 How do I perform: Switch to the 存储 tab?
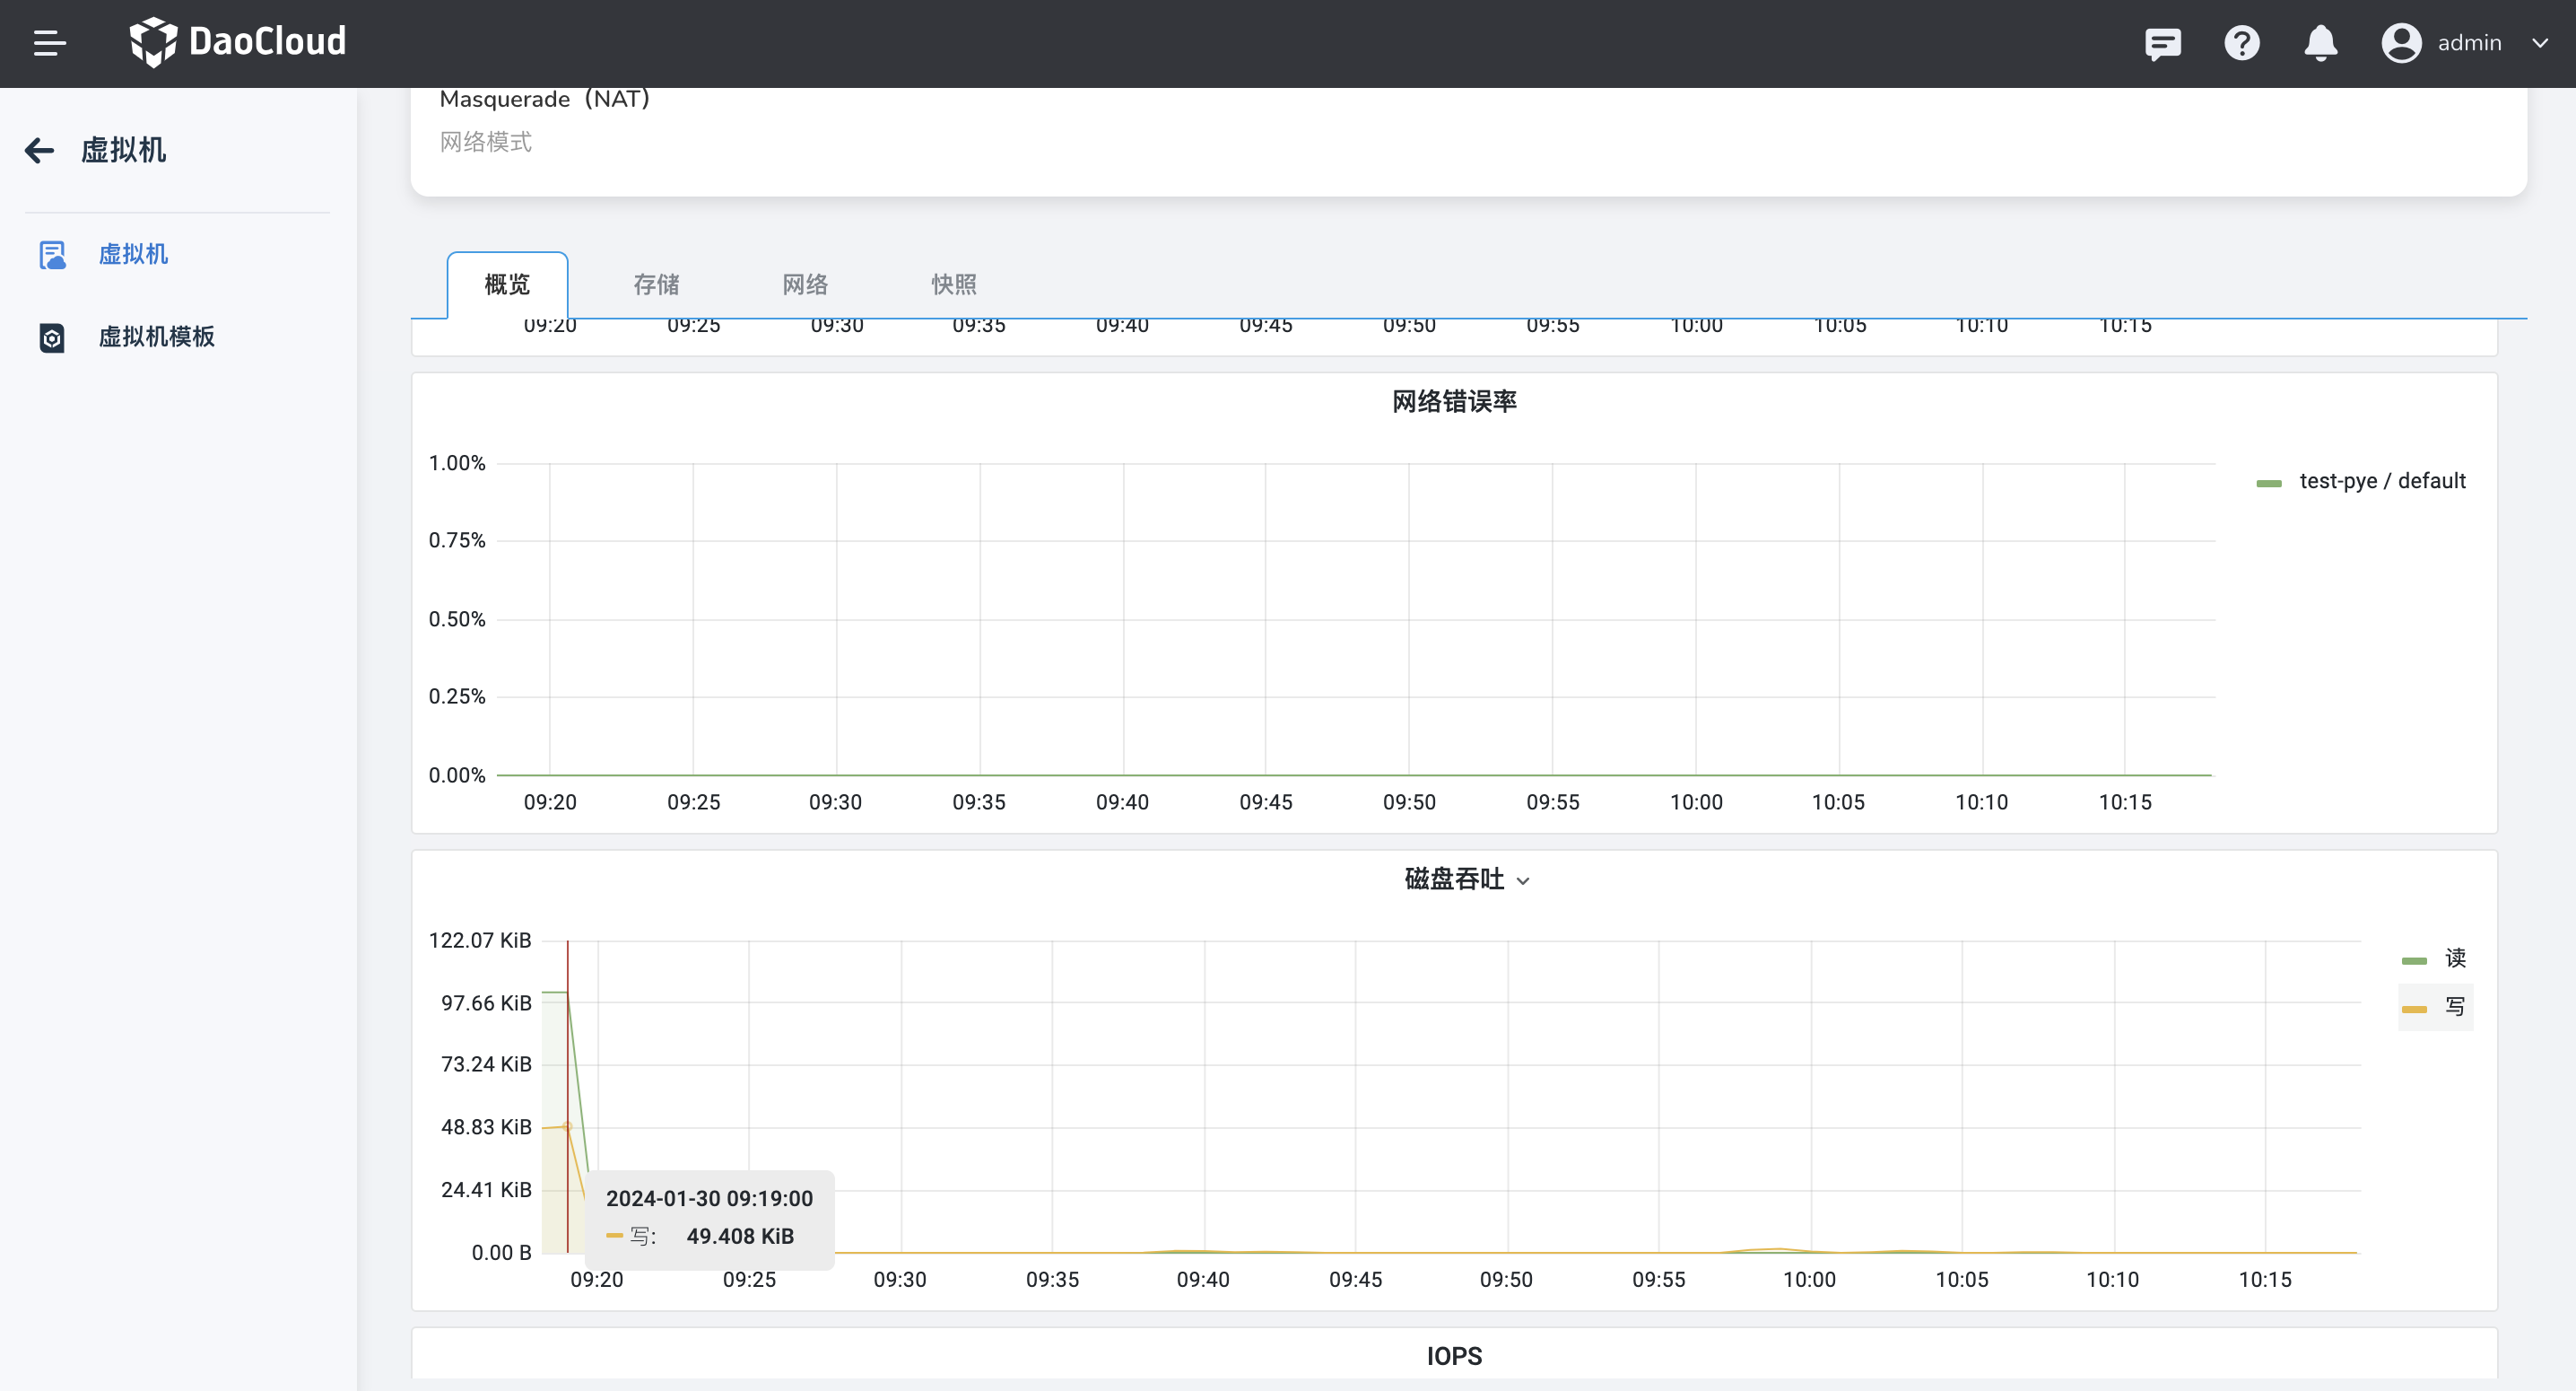[656, 285]
